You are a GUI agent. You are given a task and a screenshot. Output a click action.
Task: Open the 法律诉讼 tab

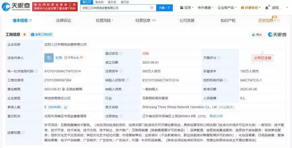pos(63,21)
